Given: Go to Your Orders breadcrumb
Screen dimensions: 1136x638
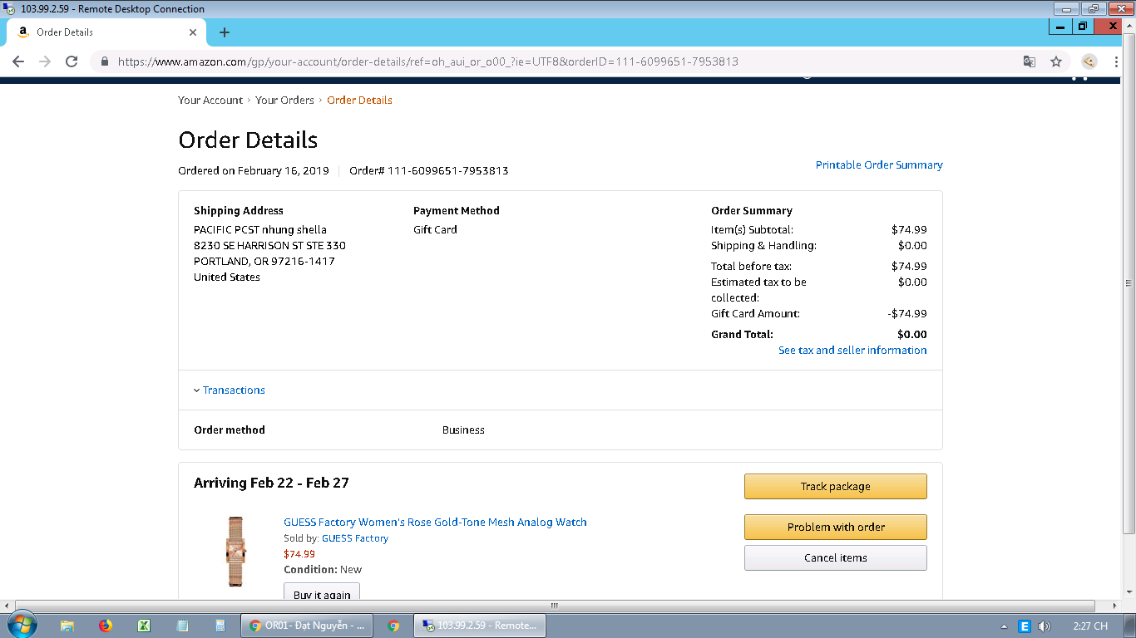Looking at the screenshot, I should coord(284,101).
